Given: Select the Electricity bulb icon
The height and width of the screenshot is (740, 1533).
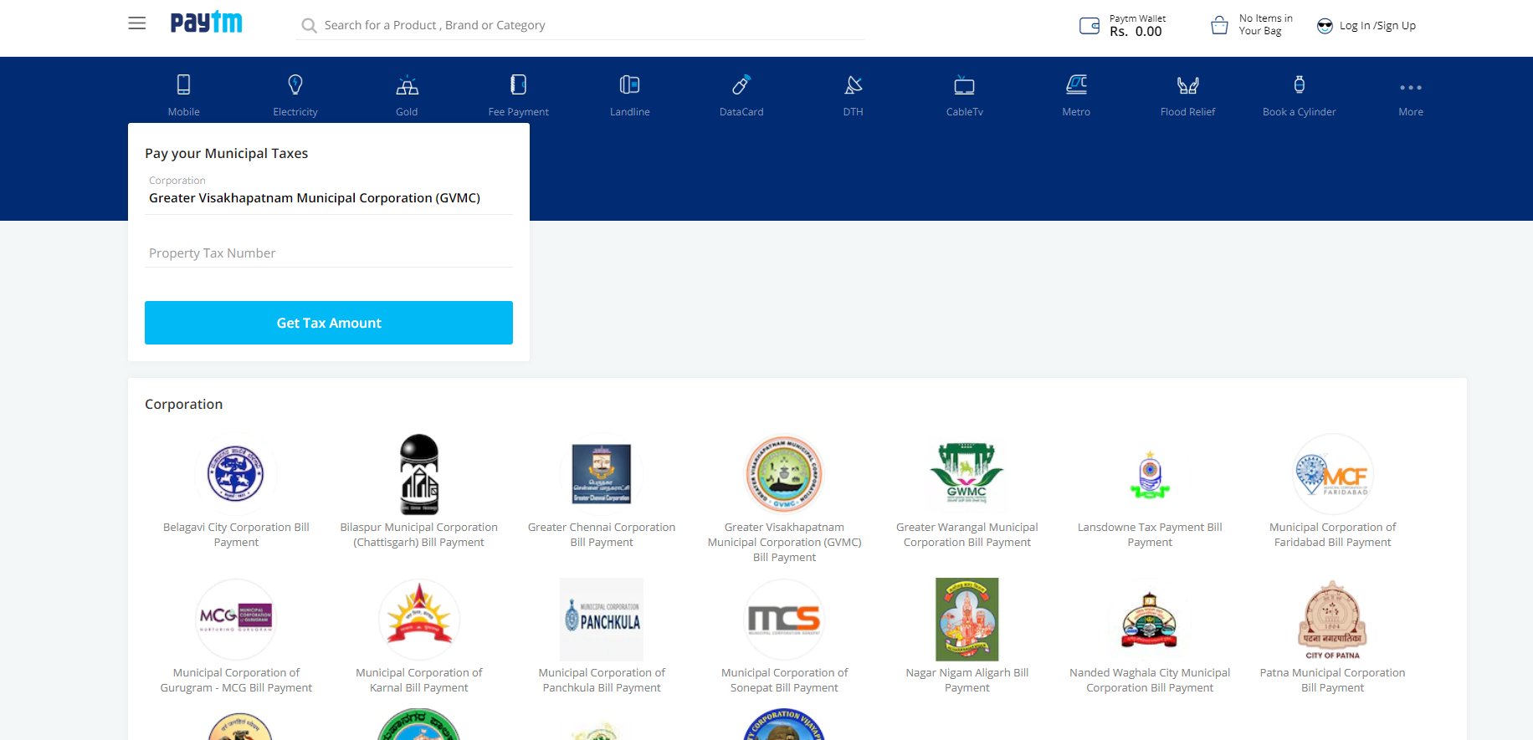Looking at the screenshot, I should (295, 84).
